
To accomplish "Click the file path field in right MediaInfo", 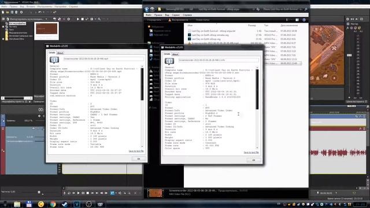I will (x=219, y=60).
